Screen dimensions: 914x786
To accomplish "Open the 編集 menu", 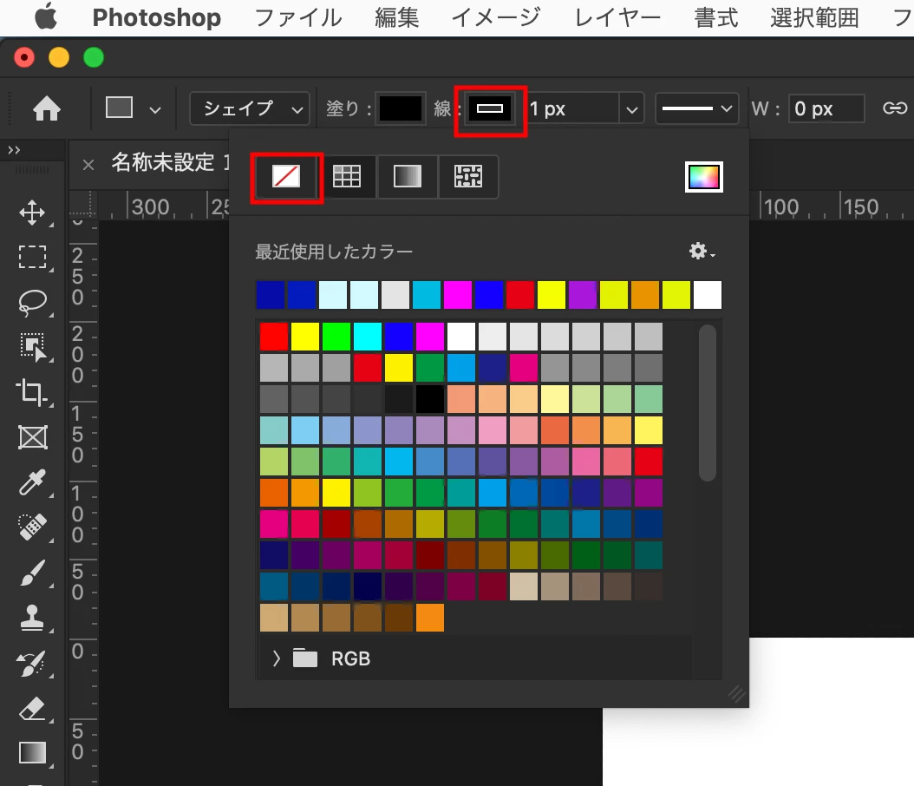I will click(x=396, y=17).
